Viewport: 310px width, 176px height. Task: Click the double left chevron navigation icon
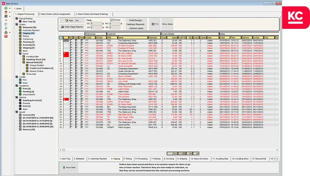pyautogui.click(x=6, y=20)
